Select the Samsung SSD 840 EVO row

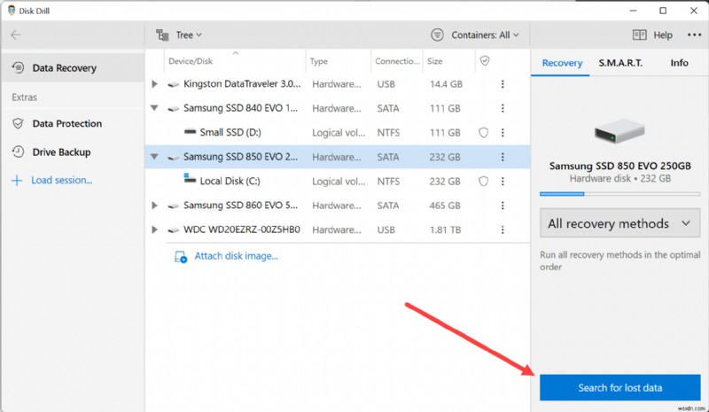pyautogui.click(x=338, y=109)
